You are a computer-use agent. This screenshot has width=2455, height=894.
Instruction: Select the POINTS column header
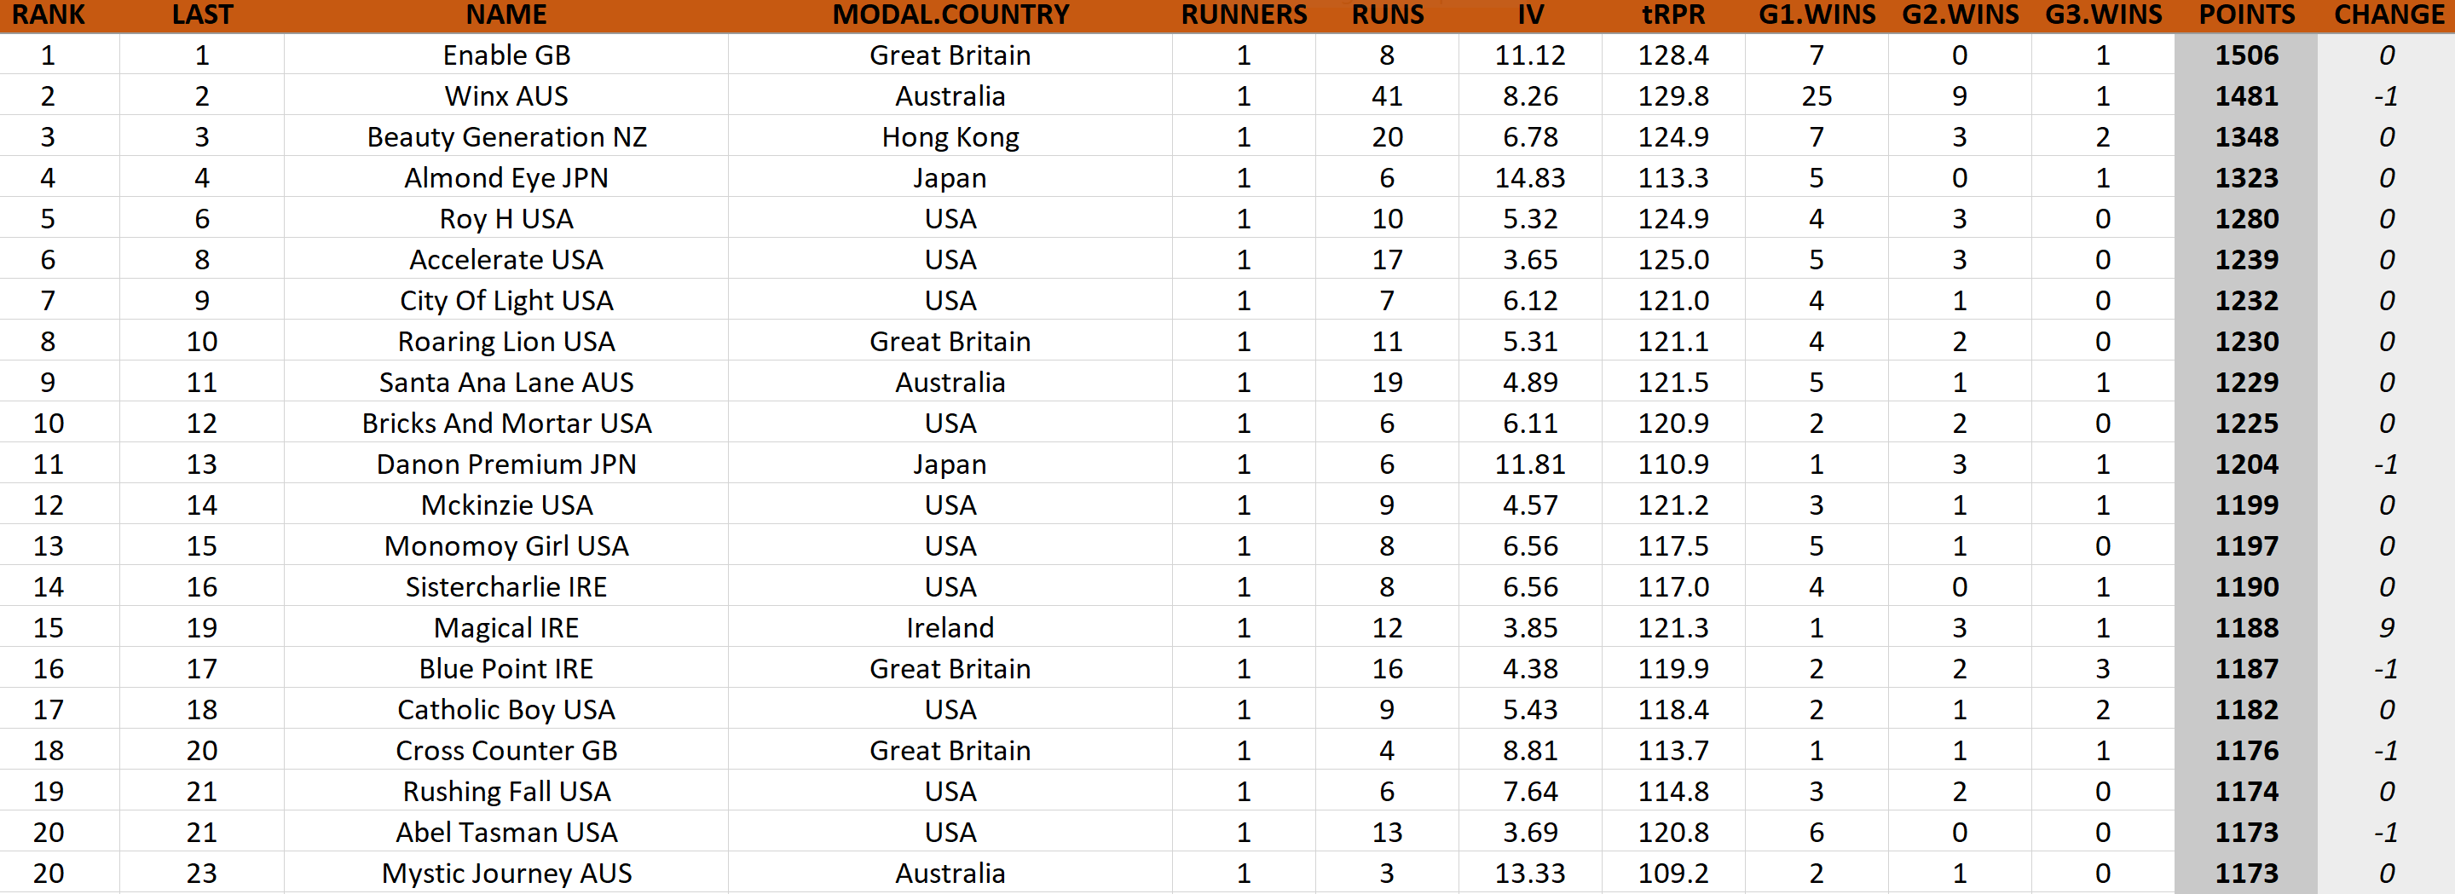[2246, 15]
